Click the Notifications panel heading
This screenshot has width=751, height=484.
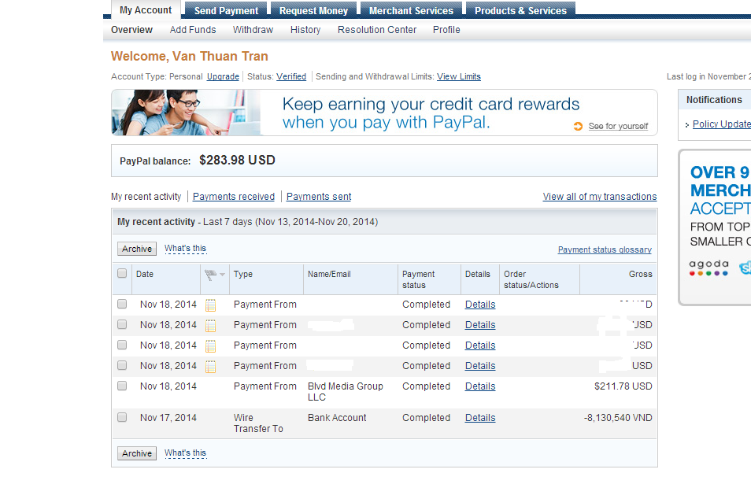(x=714, y=100)
